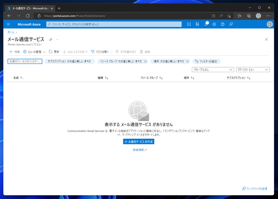The height and width of the screenshot is (199, 278).
Task: Add page to favorites star icon
Action: [x=229, y=16]
